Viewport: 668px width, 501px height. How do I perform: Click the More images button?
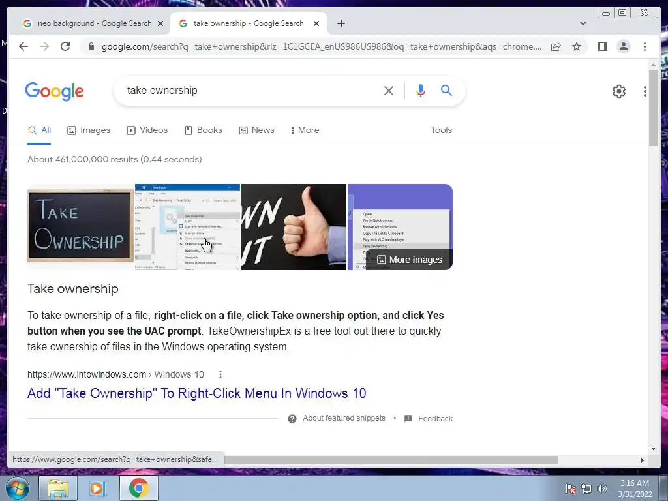[410, 260]
